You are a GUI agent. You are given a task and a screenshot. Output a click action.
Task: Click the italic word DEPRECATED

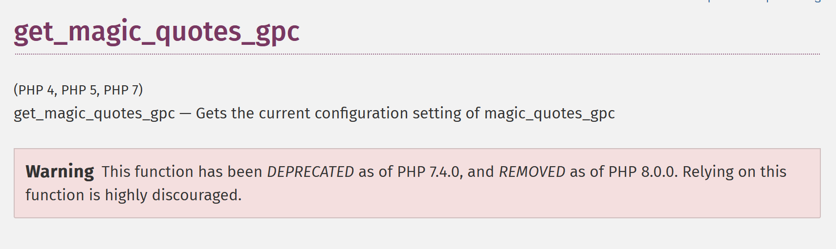[310, 172]
